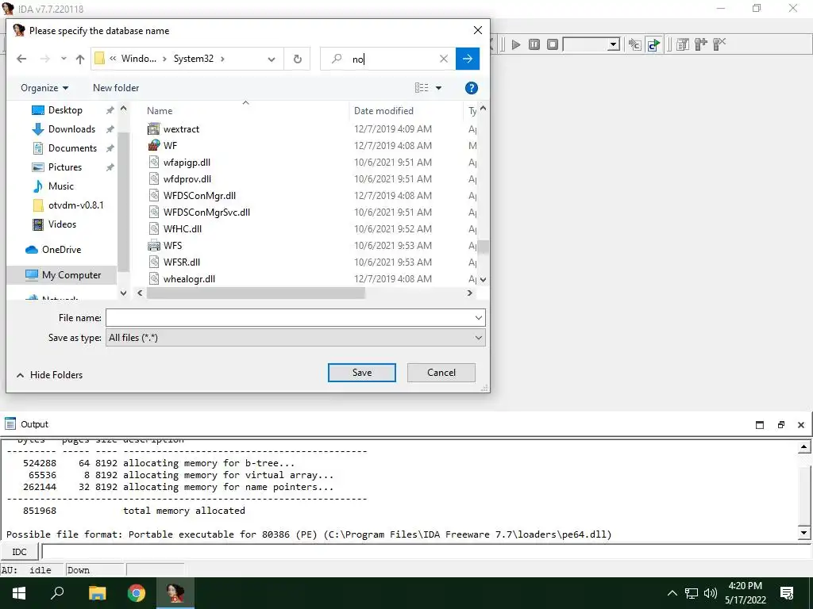The width and height of the screenshot is (813, 609).
Task: Select WfHC.dll in the file list
Action: coord(183,228)
